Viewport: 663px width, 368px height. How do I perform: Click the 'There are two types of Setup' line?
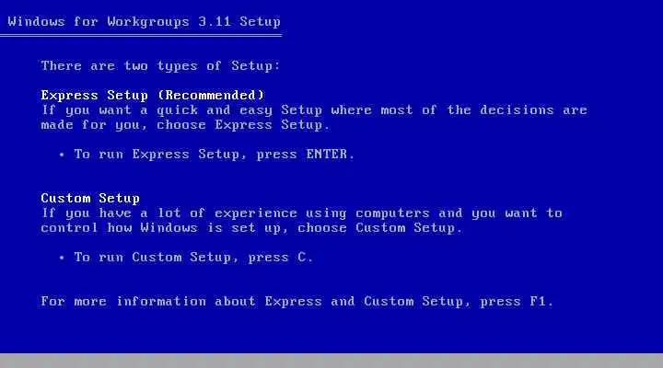tap(160, 66)
